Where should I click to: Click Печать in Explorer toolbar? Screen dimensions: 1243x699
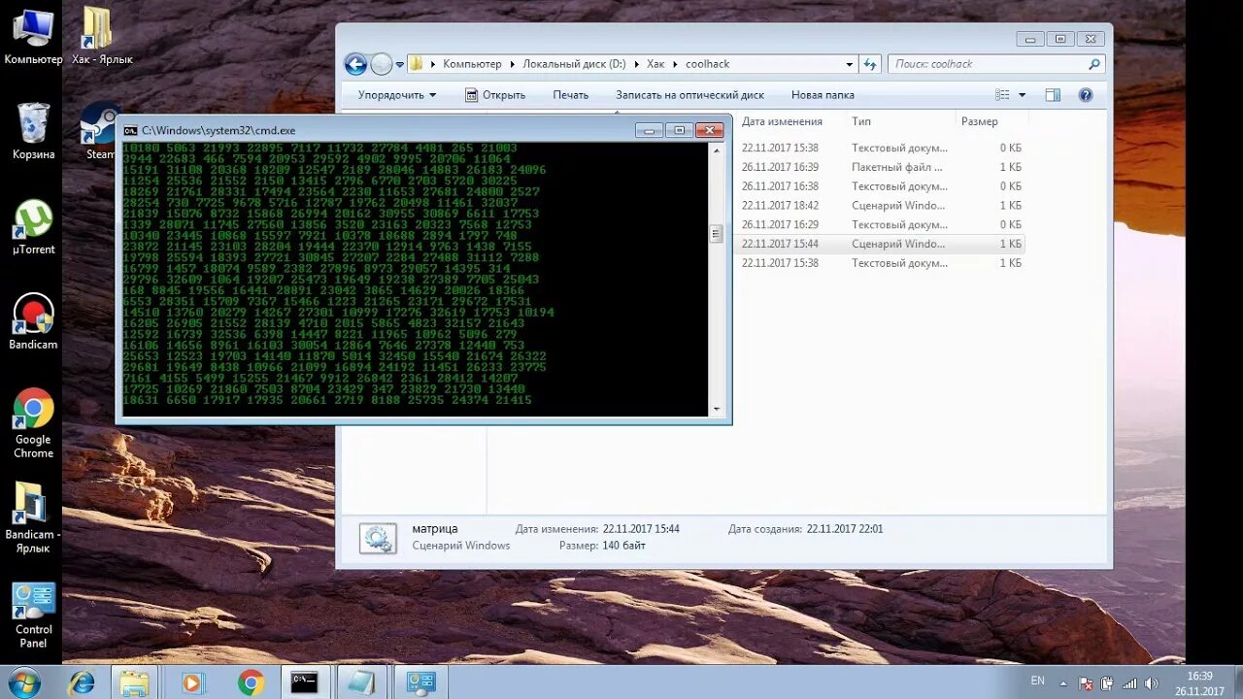tap(571, 95)
